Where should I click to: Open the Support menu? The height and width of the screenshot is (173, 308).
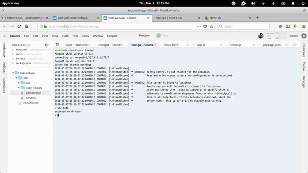pyautogui.click(x=112, y=36)
